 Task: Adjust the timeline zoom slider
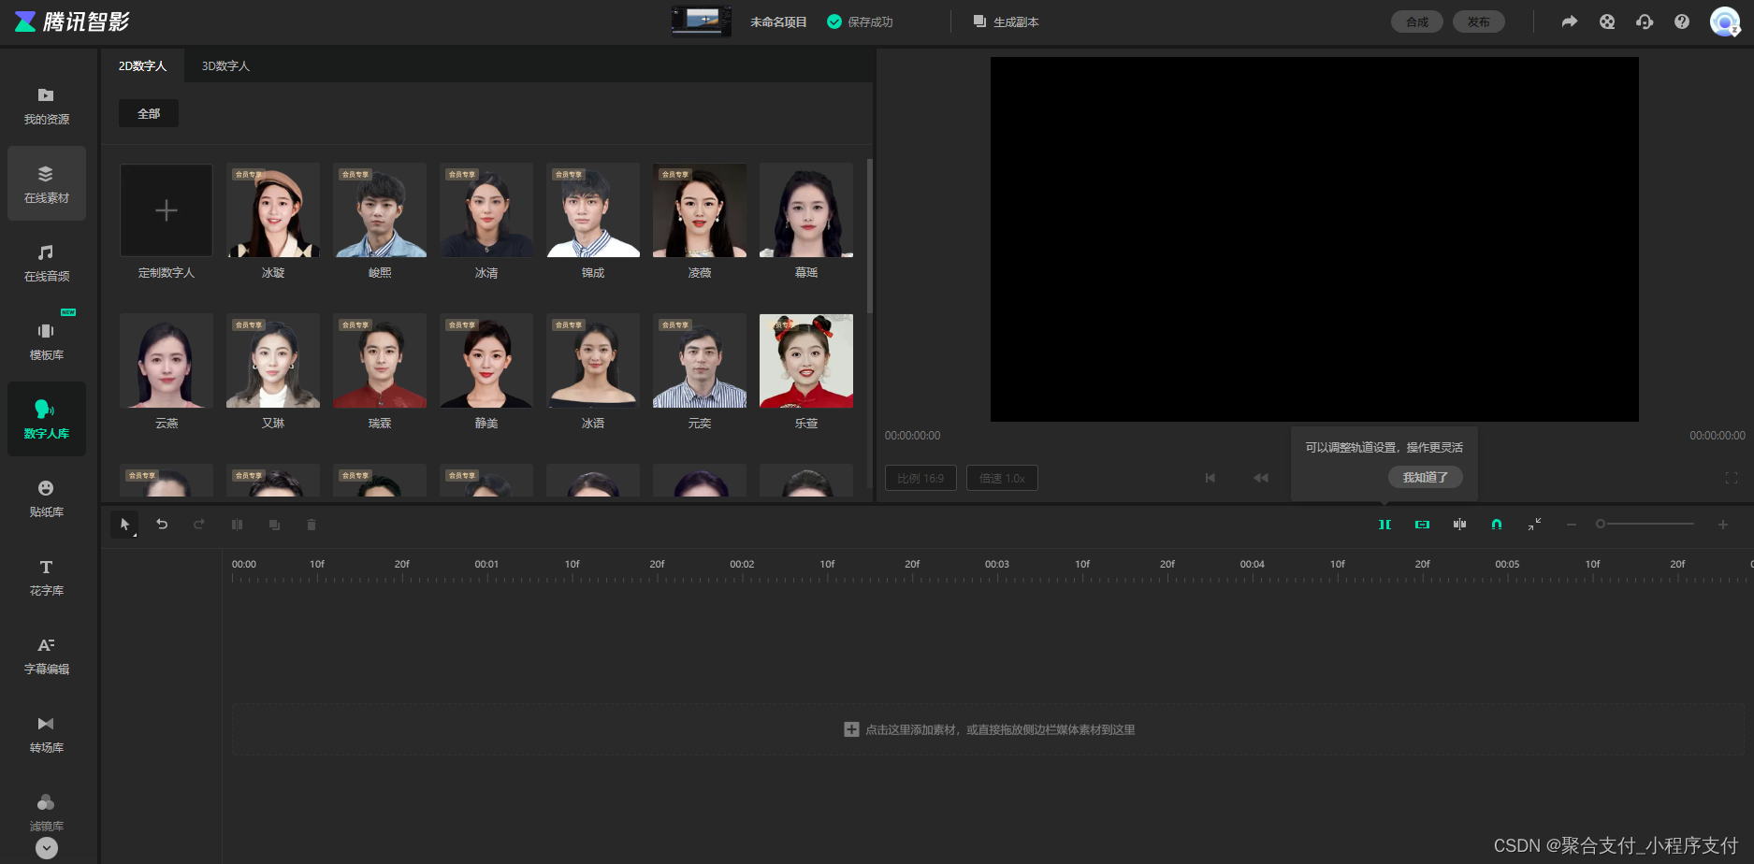coord(1646,524)
